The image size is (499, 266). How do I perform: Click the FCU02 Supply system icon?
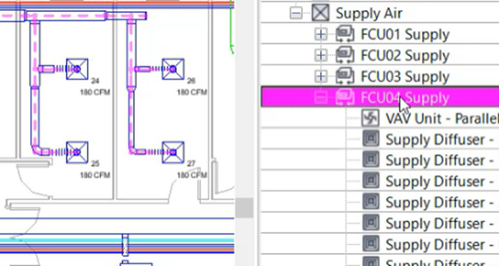(x=345, y=55)
